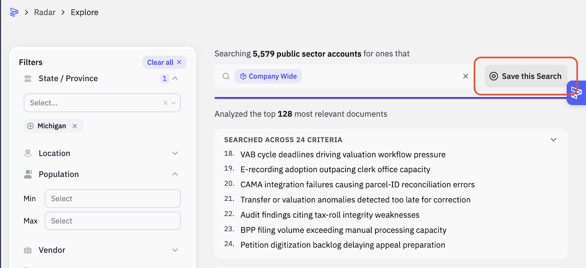Expand the Location filter section
The height and width of the screenshot is (268, 586).
[175, 153]
